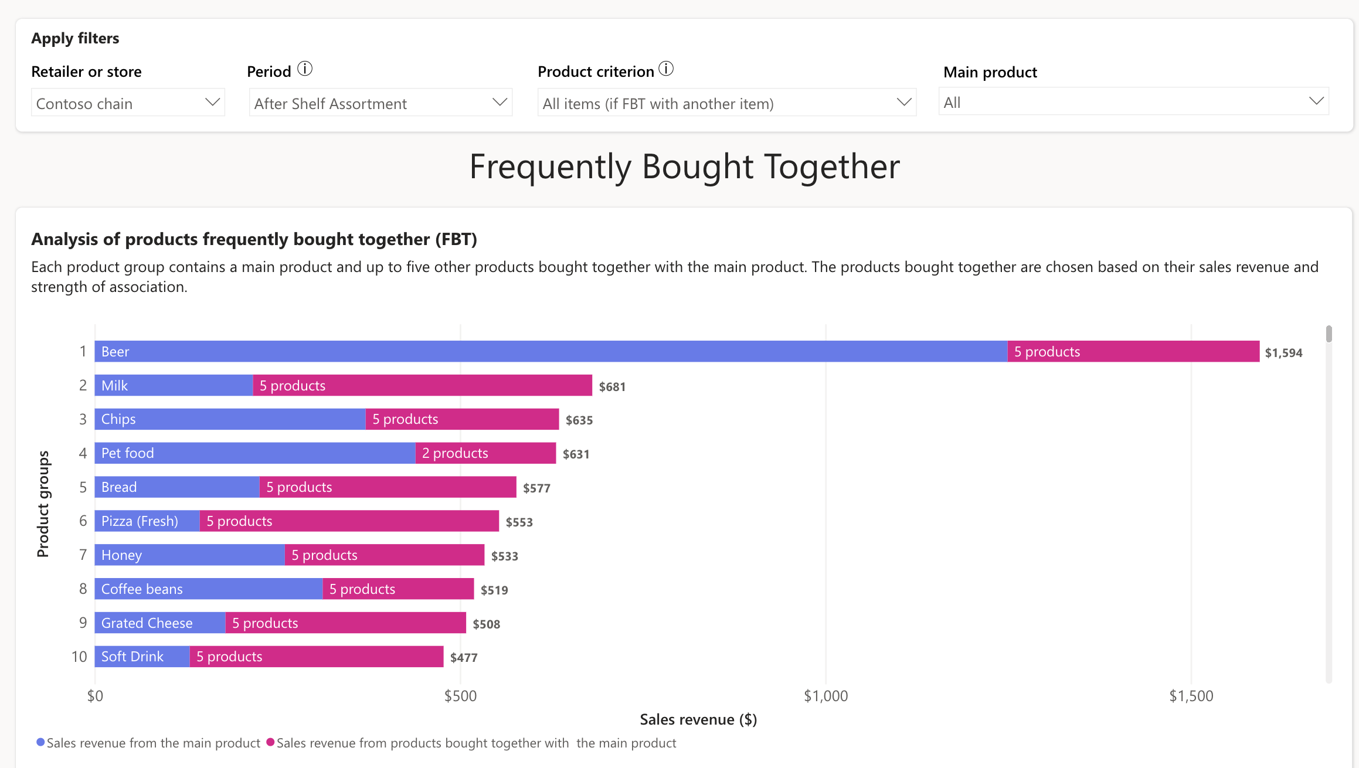Click the 5 products segment for Chips
This screenshot has height=768, width=1359.
[x=462, y=419]
